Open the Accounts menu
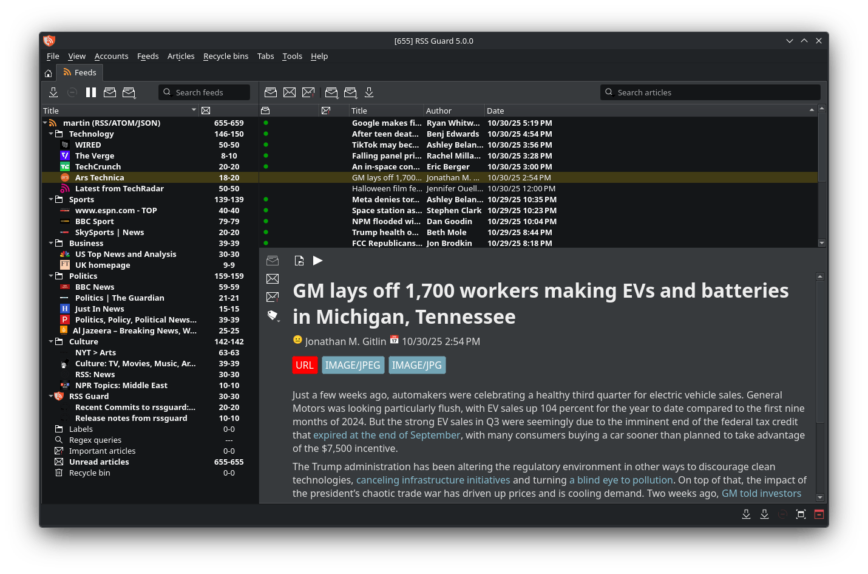 click(x=111, y=56)
